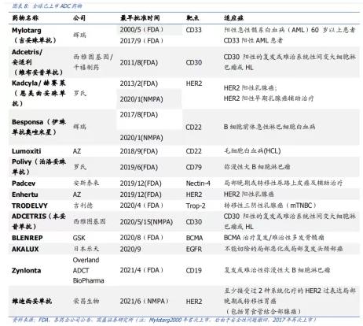The width and height of the screenshot is (363, 326).
Task: Click the "2018/9(FDA)" approval date
Action: [139, 151]
